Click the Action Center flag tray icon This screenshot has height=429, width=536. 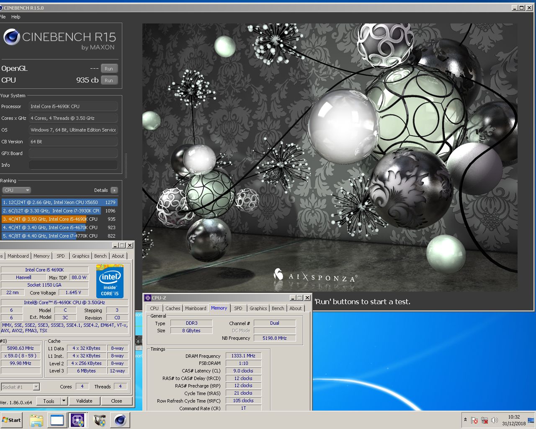(x=474, y=420)
